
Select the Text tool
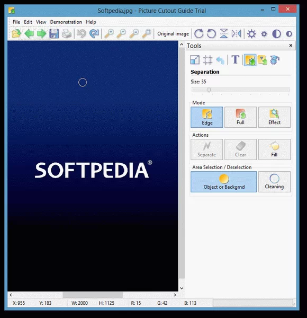pos(235,59)
